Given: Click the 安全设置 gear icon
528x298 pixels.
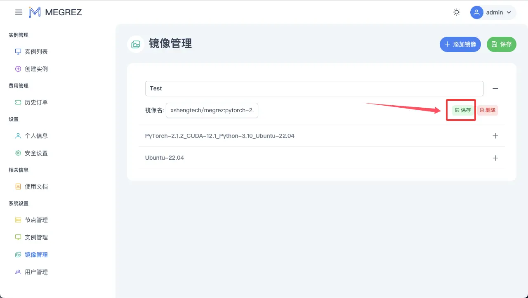Looking at the screenshot, I should 18,153.
